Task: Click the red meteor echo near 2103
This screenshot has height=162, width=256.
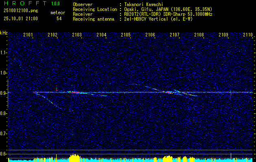Action: (x=75, y=92)
